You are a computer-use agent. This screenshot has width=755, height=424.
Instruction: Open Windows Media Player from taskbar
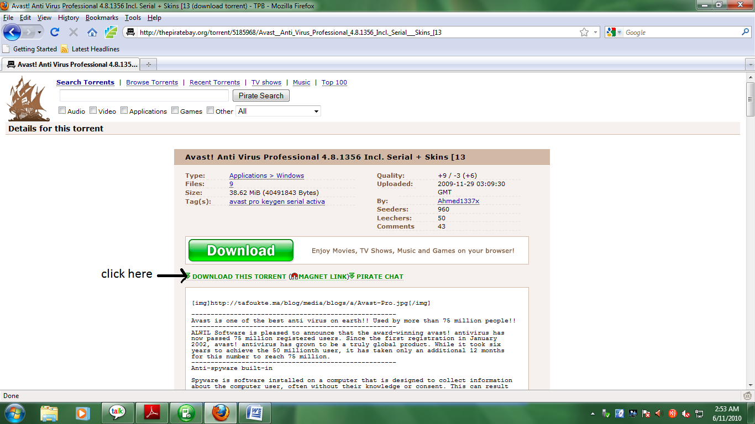coord(82,413)
